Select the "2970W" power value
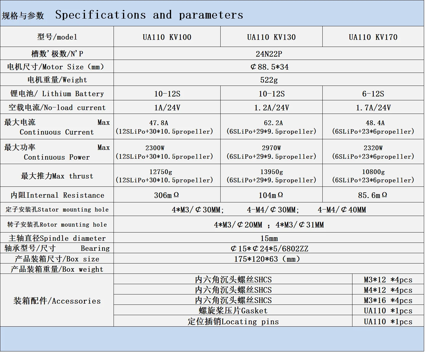 pyautogui.click(x=271, y=148)
